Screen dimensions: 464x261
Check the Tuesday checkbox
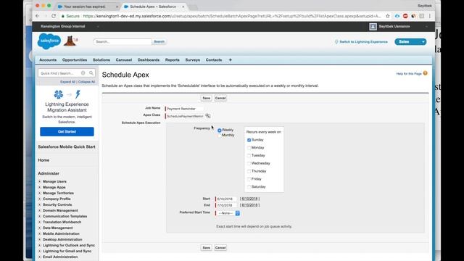[x=249, y=156]
